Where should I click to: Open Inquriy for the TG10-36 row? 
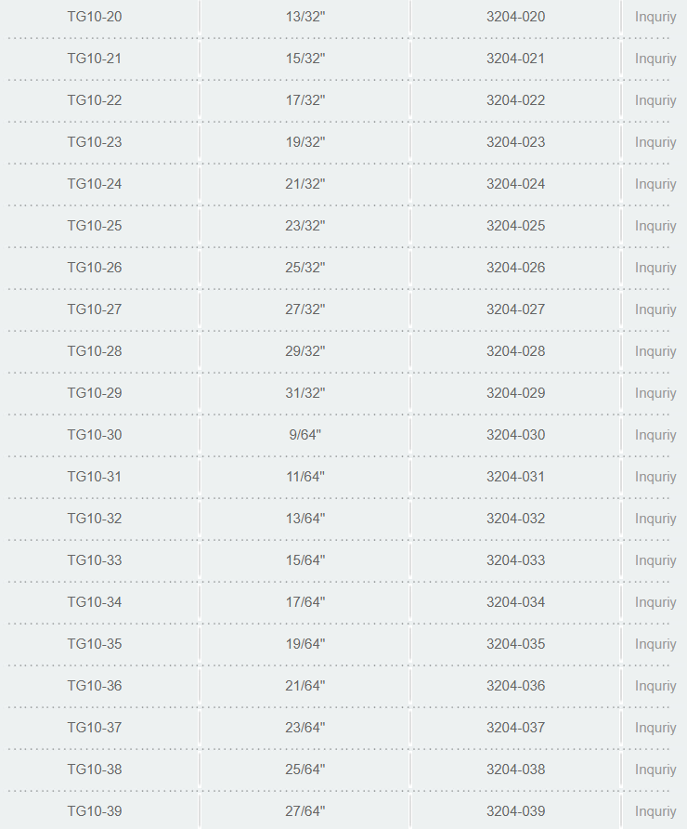(x=655, y=686)
